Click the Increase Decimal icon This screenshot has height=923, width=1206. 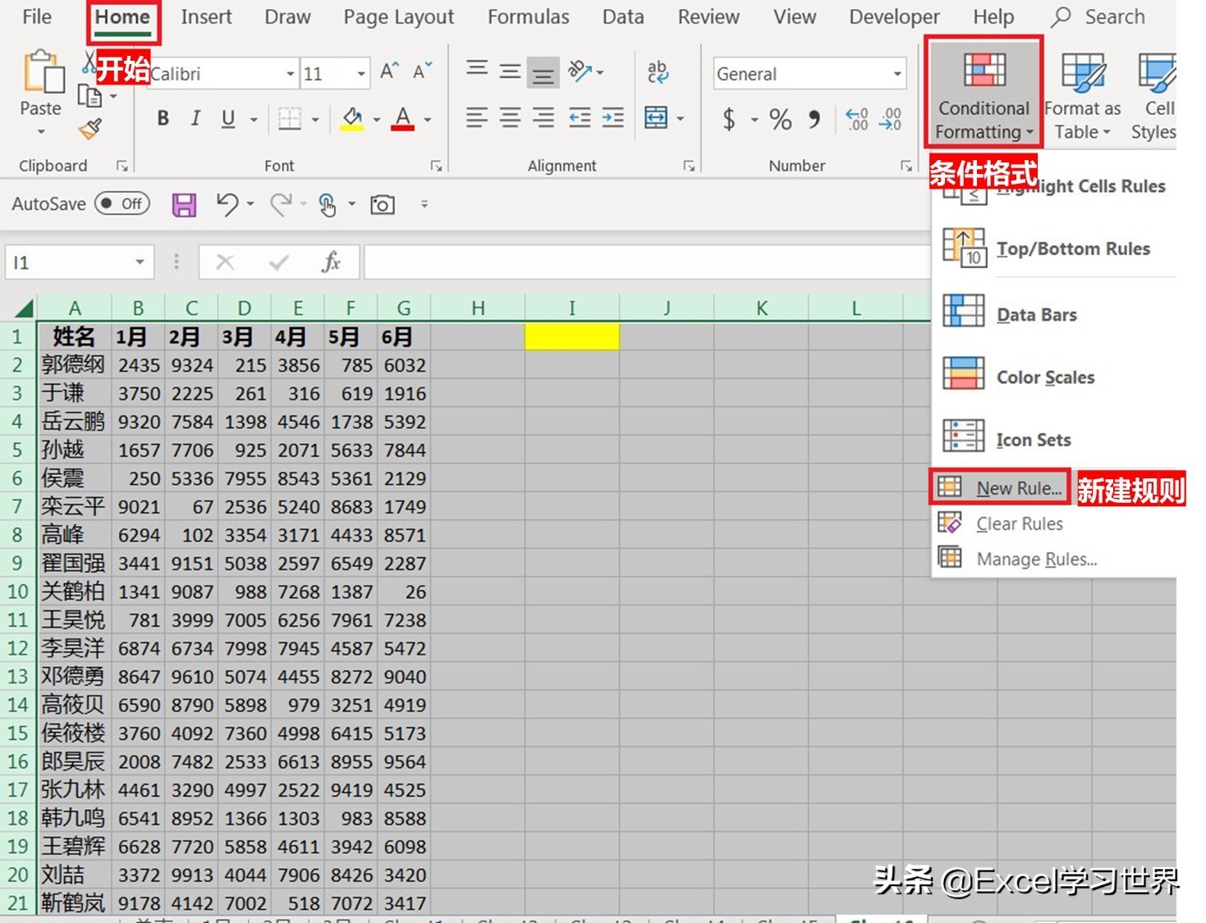pyautogui.click(x=857, y=120)
